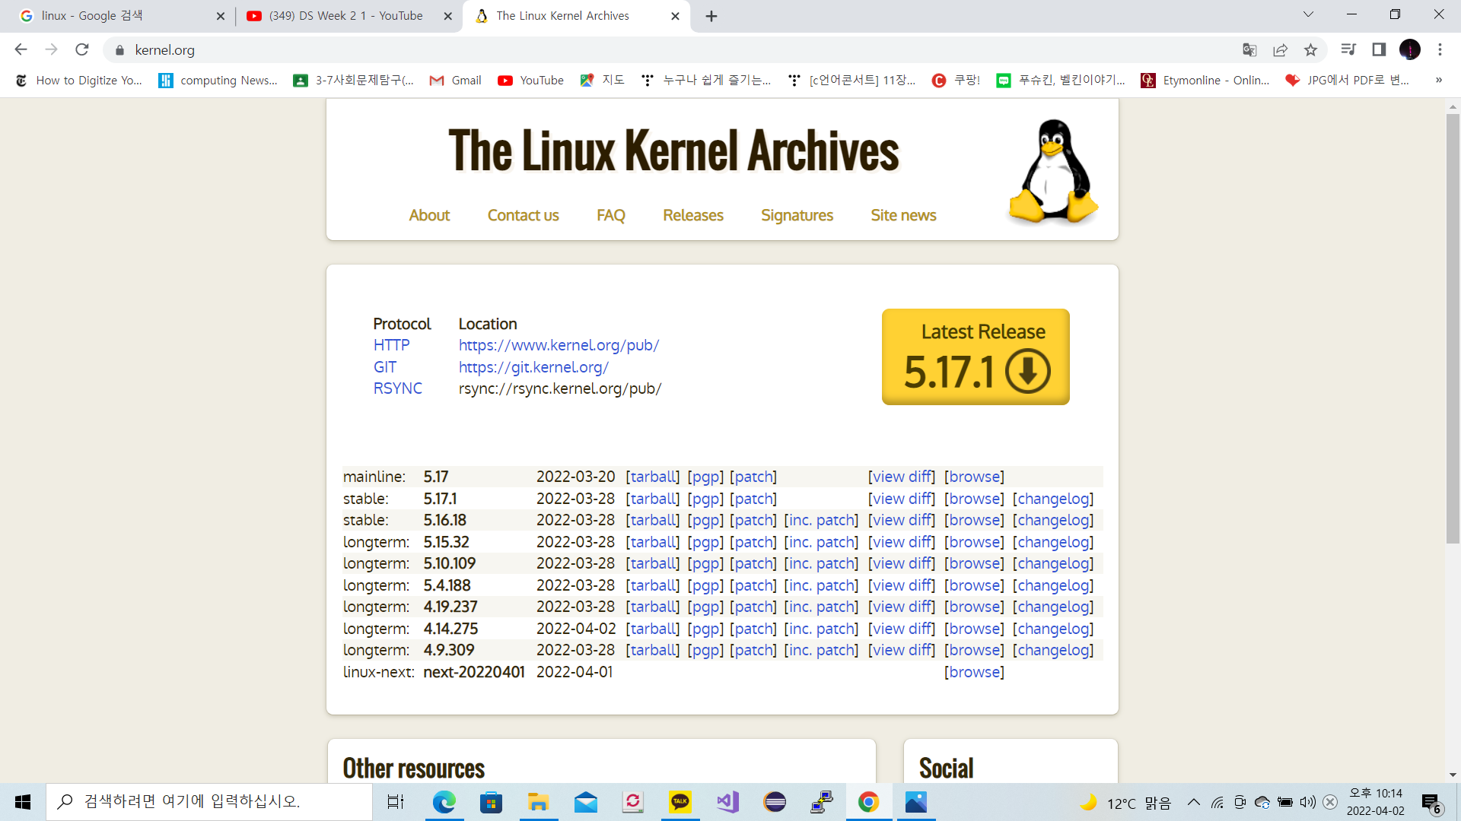
Task: Open the https://www.kernel.org/pub/ link
Action: [x=559, y=345]
